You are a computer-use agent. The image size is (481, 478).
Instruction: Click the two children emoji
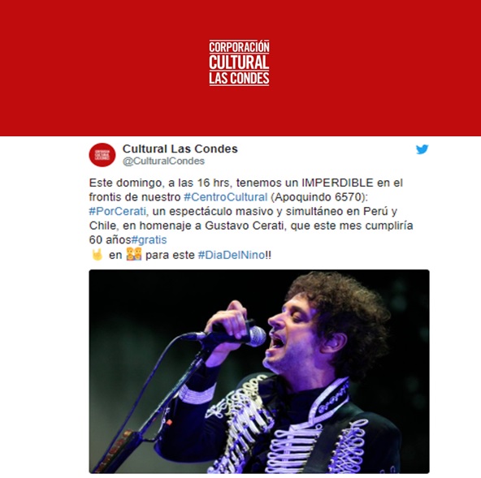click(134, 254)
